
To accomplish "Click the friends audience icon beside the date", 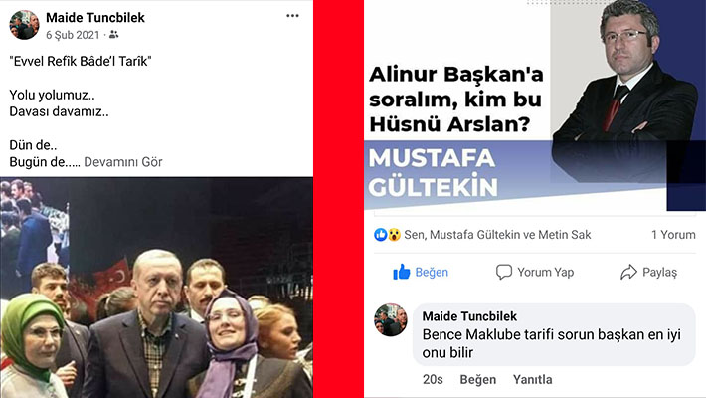I will [x=114, y=35].
